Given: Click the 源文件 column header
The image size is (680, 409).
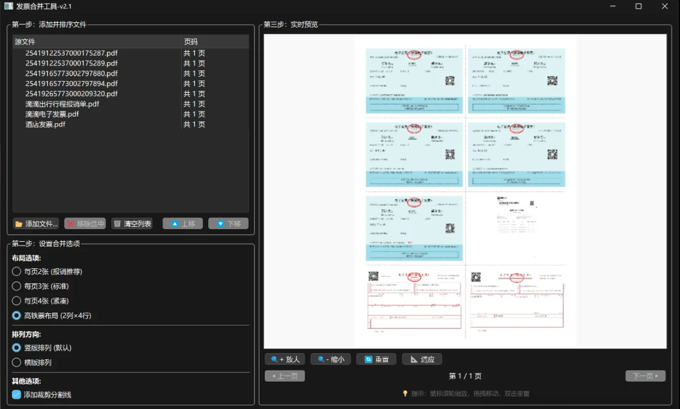Looking at the screenshot, I should [97, 42].
